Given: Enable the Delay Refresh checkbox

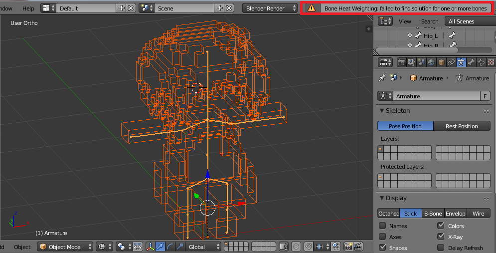Looking at the screenshot, I should pyautogui.click(x=441, y=248).
